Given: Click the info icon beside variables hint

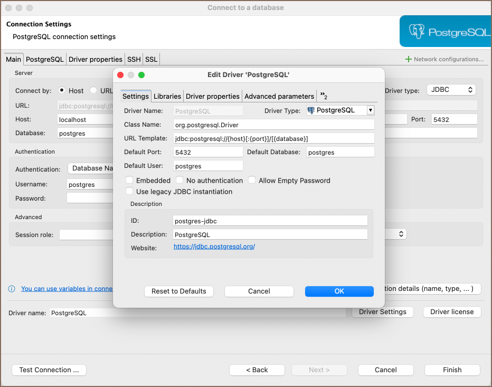Looking at the screenshot, I should (x=12, y=289).
